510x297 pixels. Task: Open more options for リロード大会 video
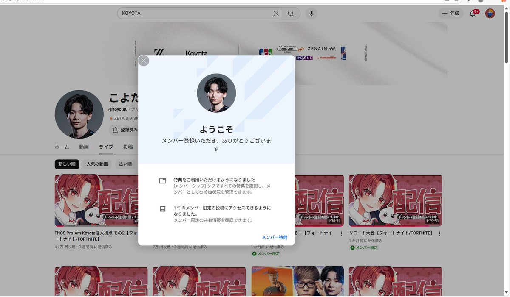click(439, 234)
